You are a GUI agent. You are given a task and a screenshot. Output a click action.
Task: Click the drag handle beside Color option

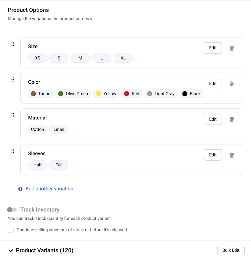13,80
